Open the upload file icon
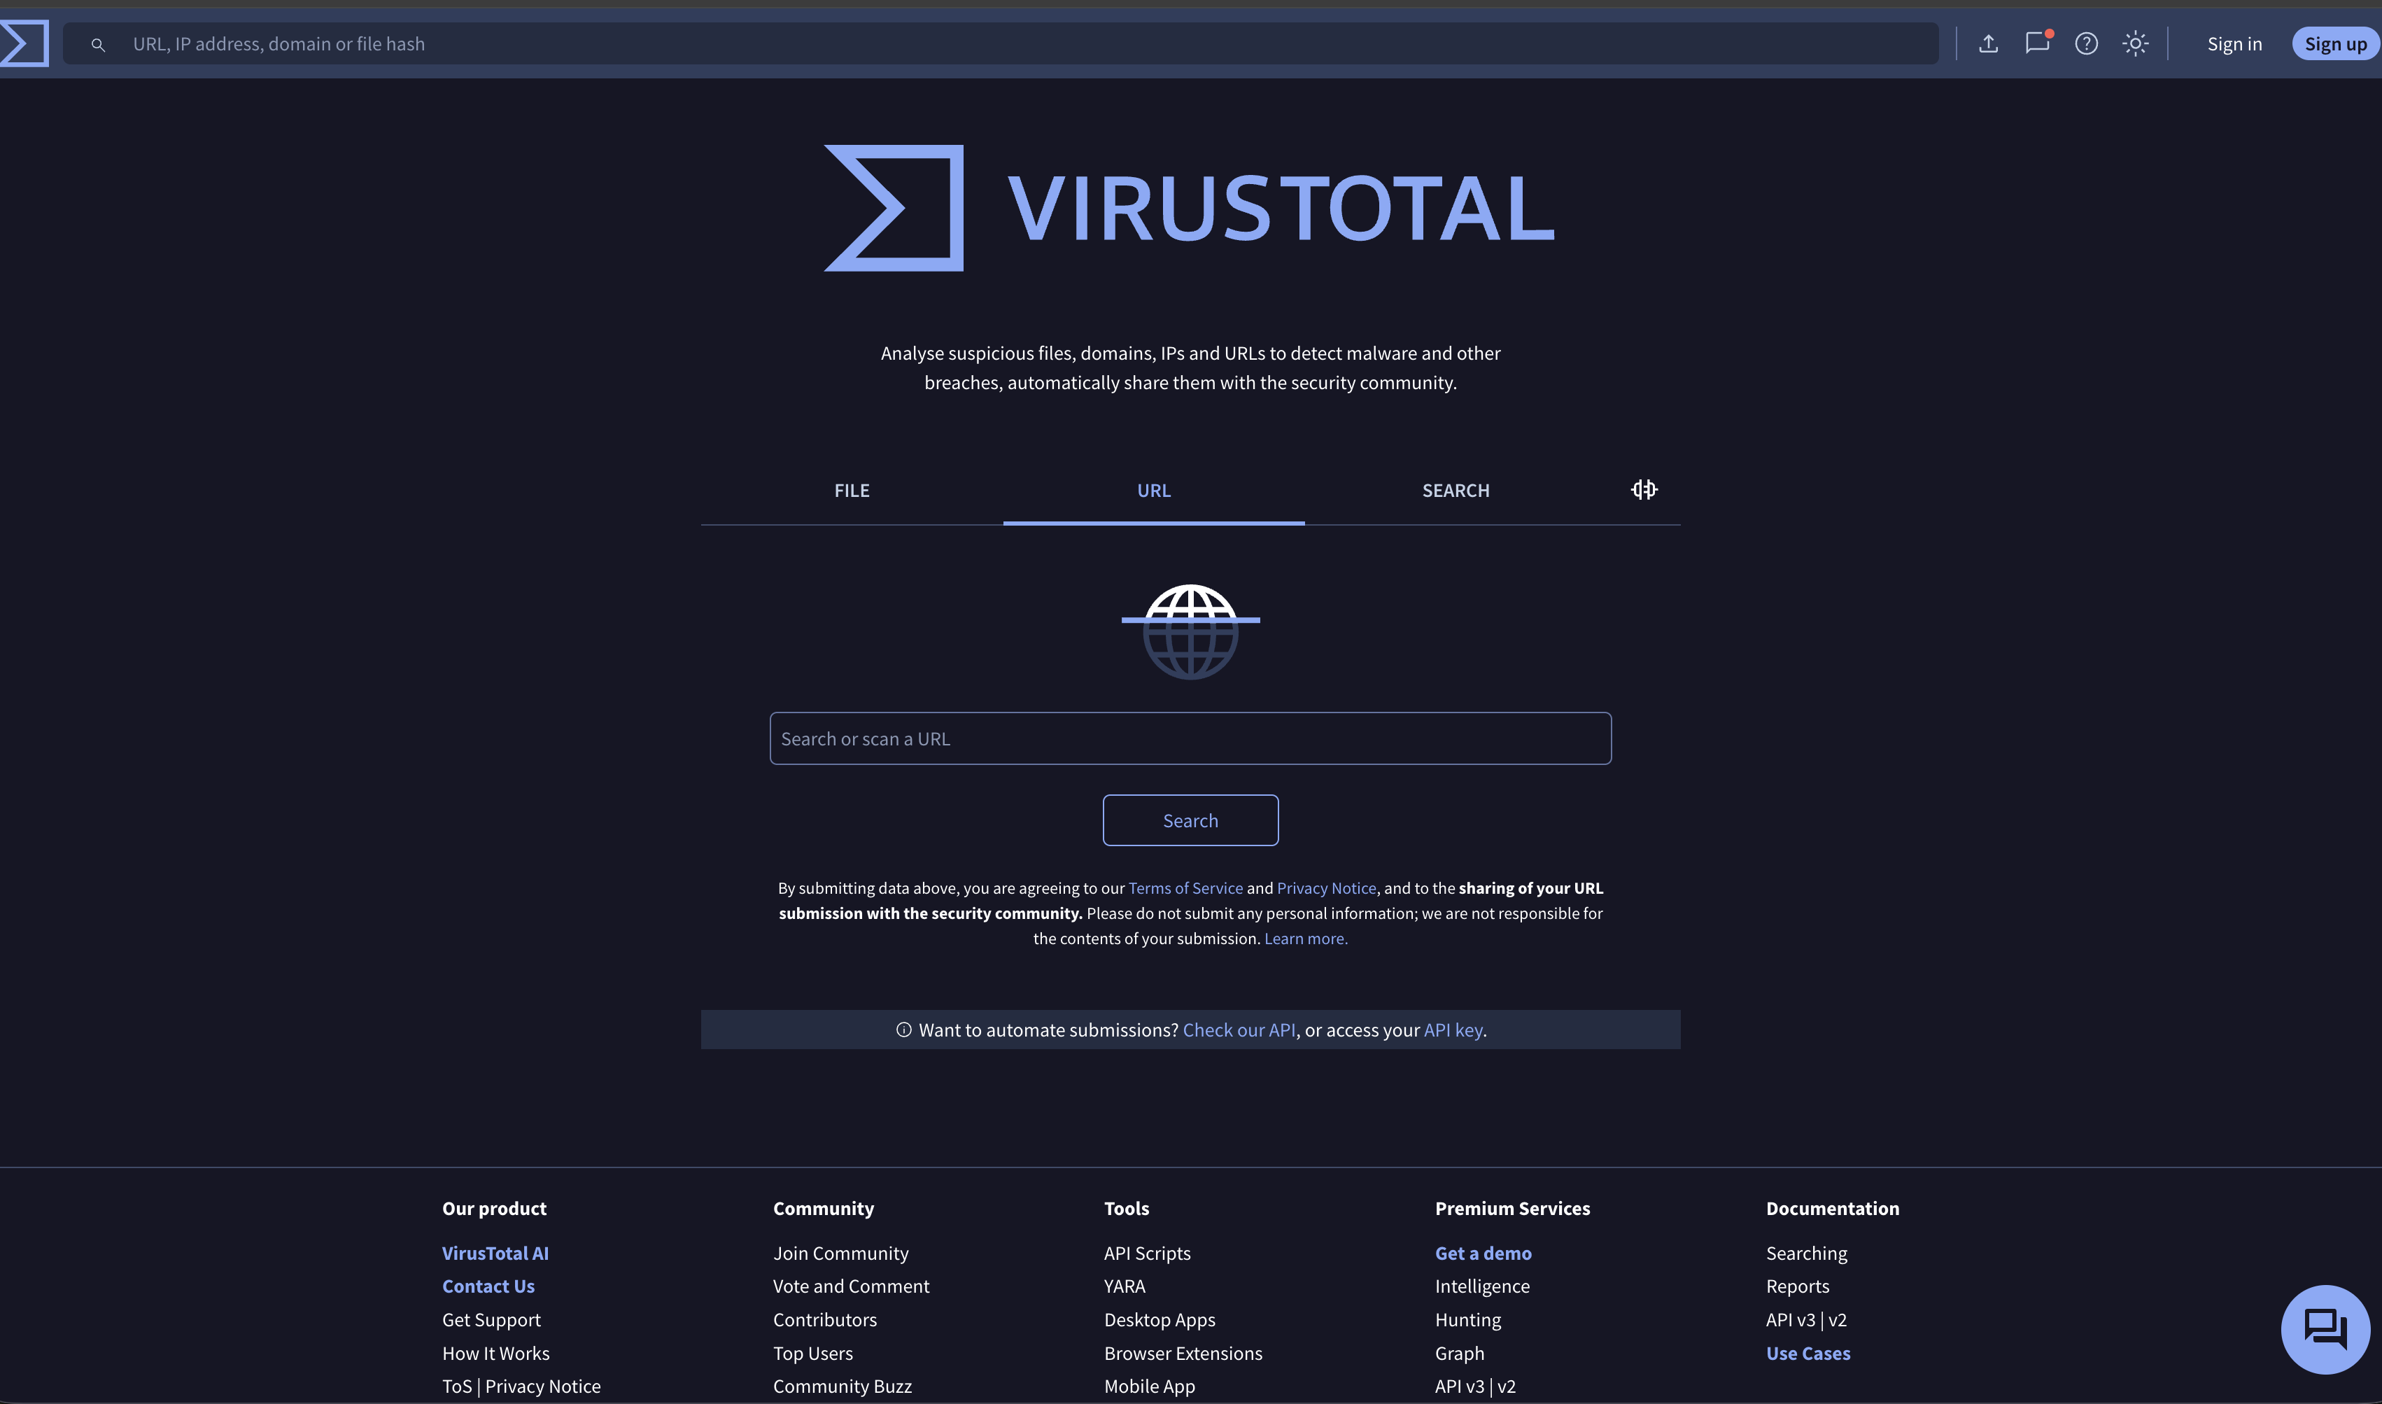This screenshot has height=1404, width=2382. (x=1989, y=43)
